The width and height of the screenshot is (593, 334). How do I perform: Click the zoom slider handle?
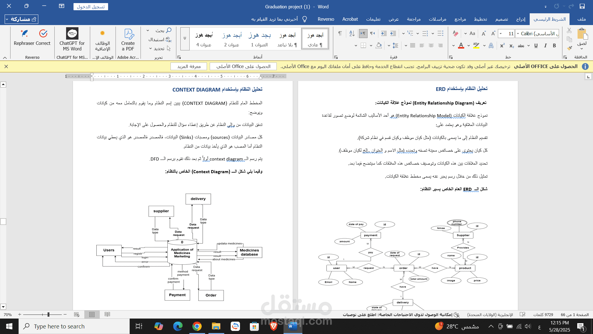pyautogui.click(x=48, y=315)
